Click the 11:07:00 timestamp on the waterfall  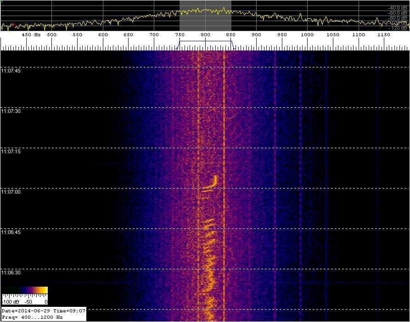click(x=11, y=192)
